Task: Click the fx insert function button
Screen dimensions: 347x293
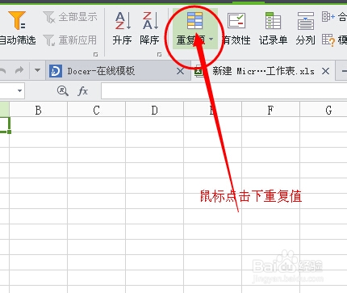Action: (83, 91)
